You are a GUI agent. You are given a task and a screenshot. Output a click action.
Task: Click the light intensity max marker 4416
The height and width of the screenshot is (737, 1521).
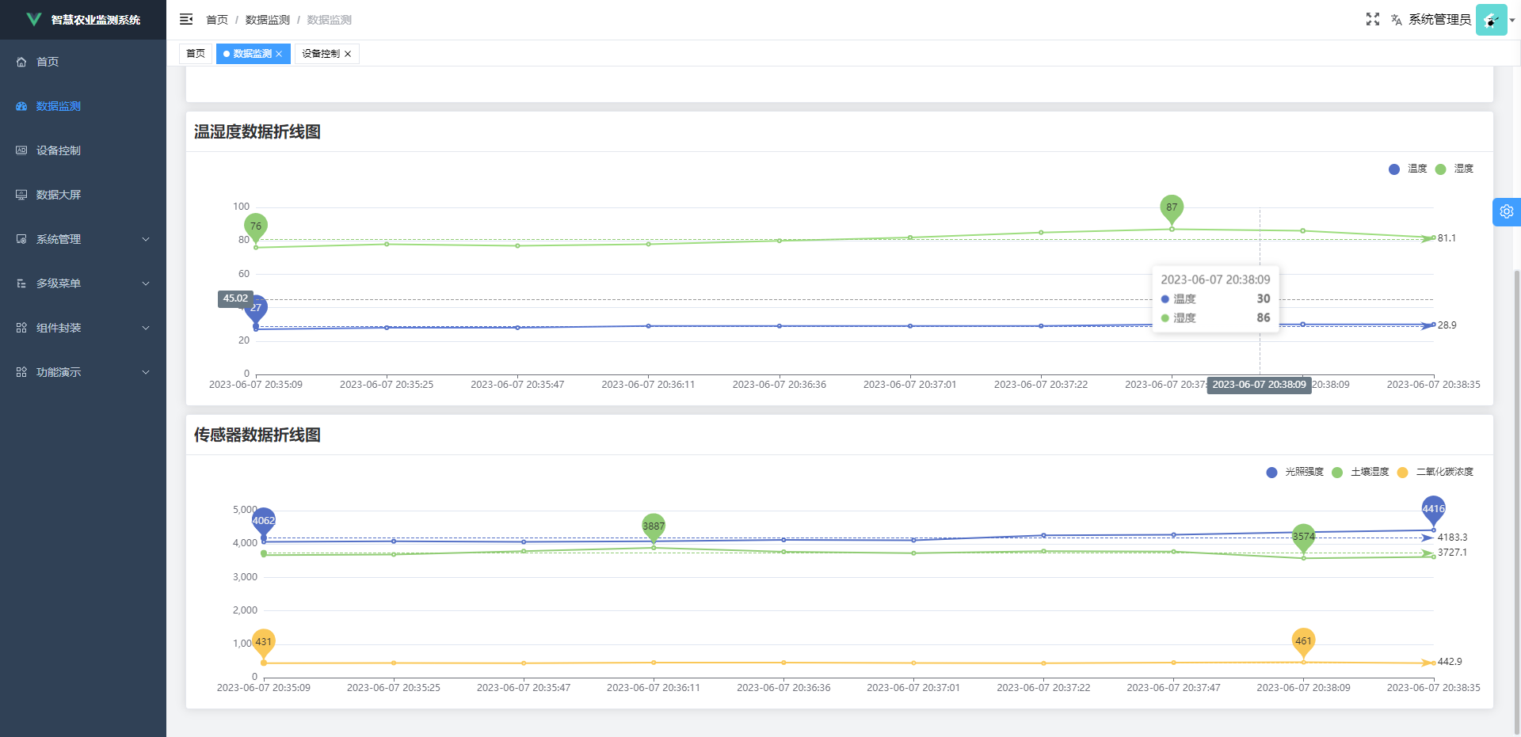pyautogui.click(x=1433, y=510)
